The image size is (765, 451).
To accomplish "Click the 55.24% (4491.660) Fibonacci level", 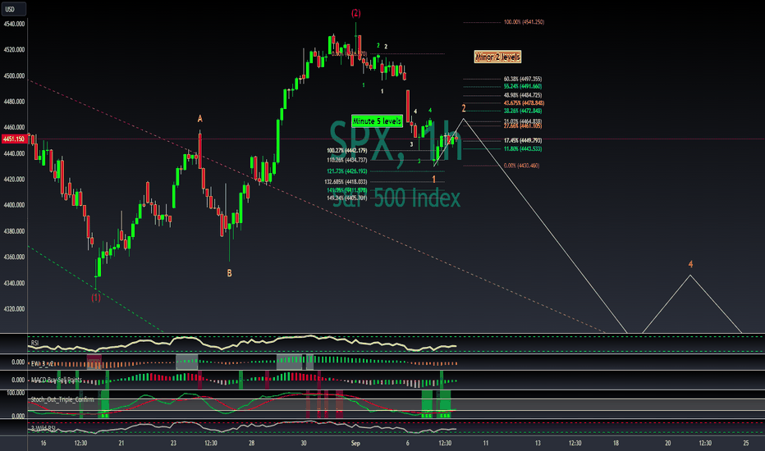I will click(523, 86).
